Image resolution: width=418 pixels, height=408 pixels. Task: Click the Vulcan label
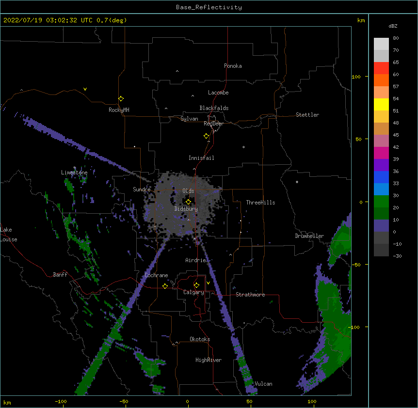(263, 384)
